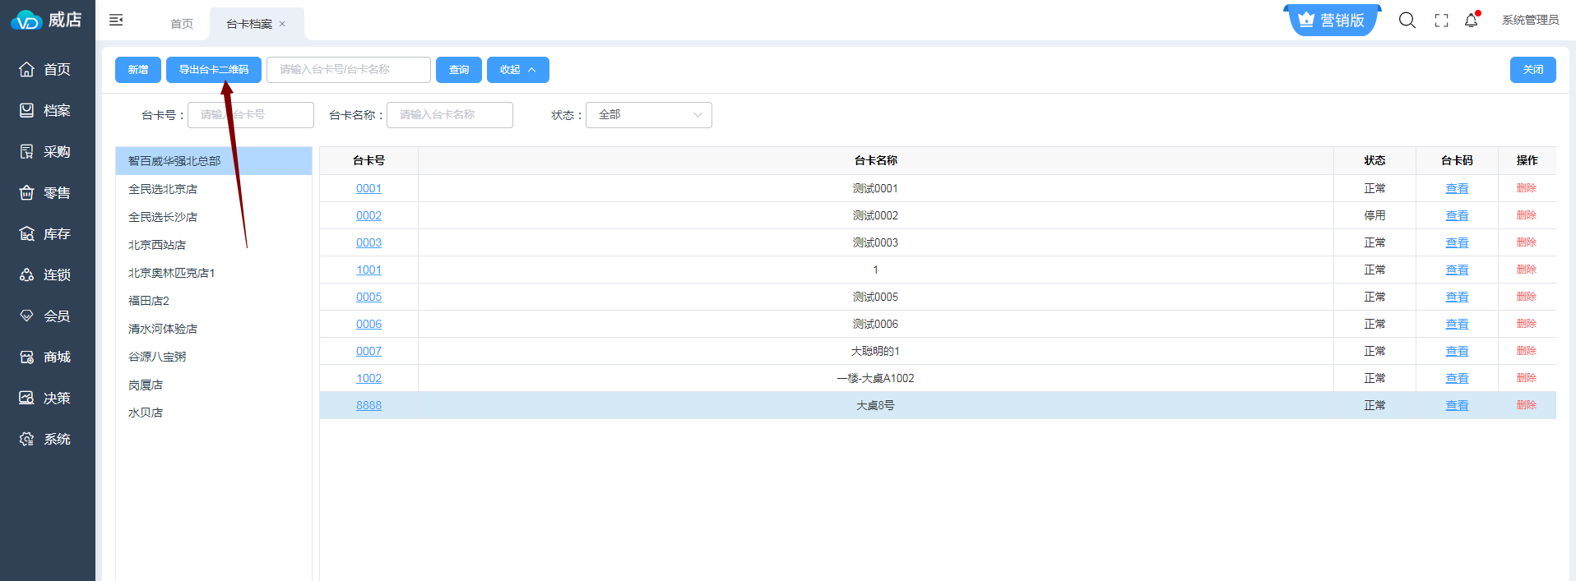The height and width of the screenshot is (581, 1576).
Task: Collapse filters with the 收起 button
Action: [517, 70]
